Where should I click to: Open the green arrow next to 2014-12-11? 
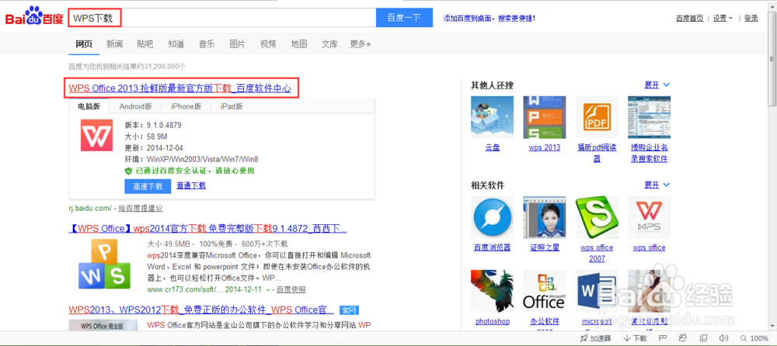268,290
